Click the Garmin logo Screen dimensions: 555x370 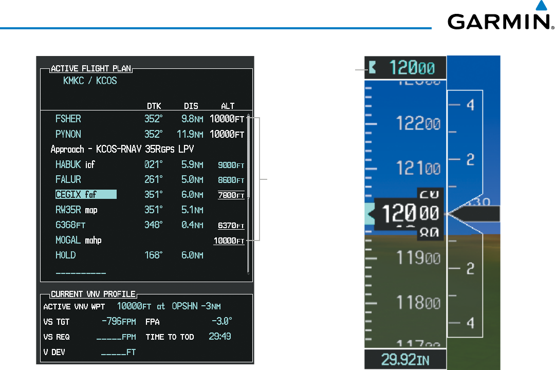pyautogui.click(x=501, y=16)
